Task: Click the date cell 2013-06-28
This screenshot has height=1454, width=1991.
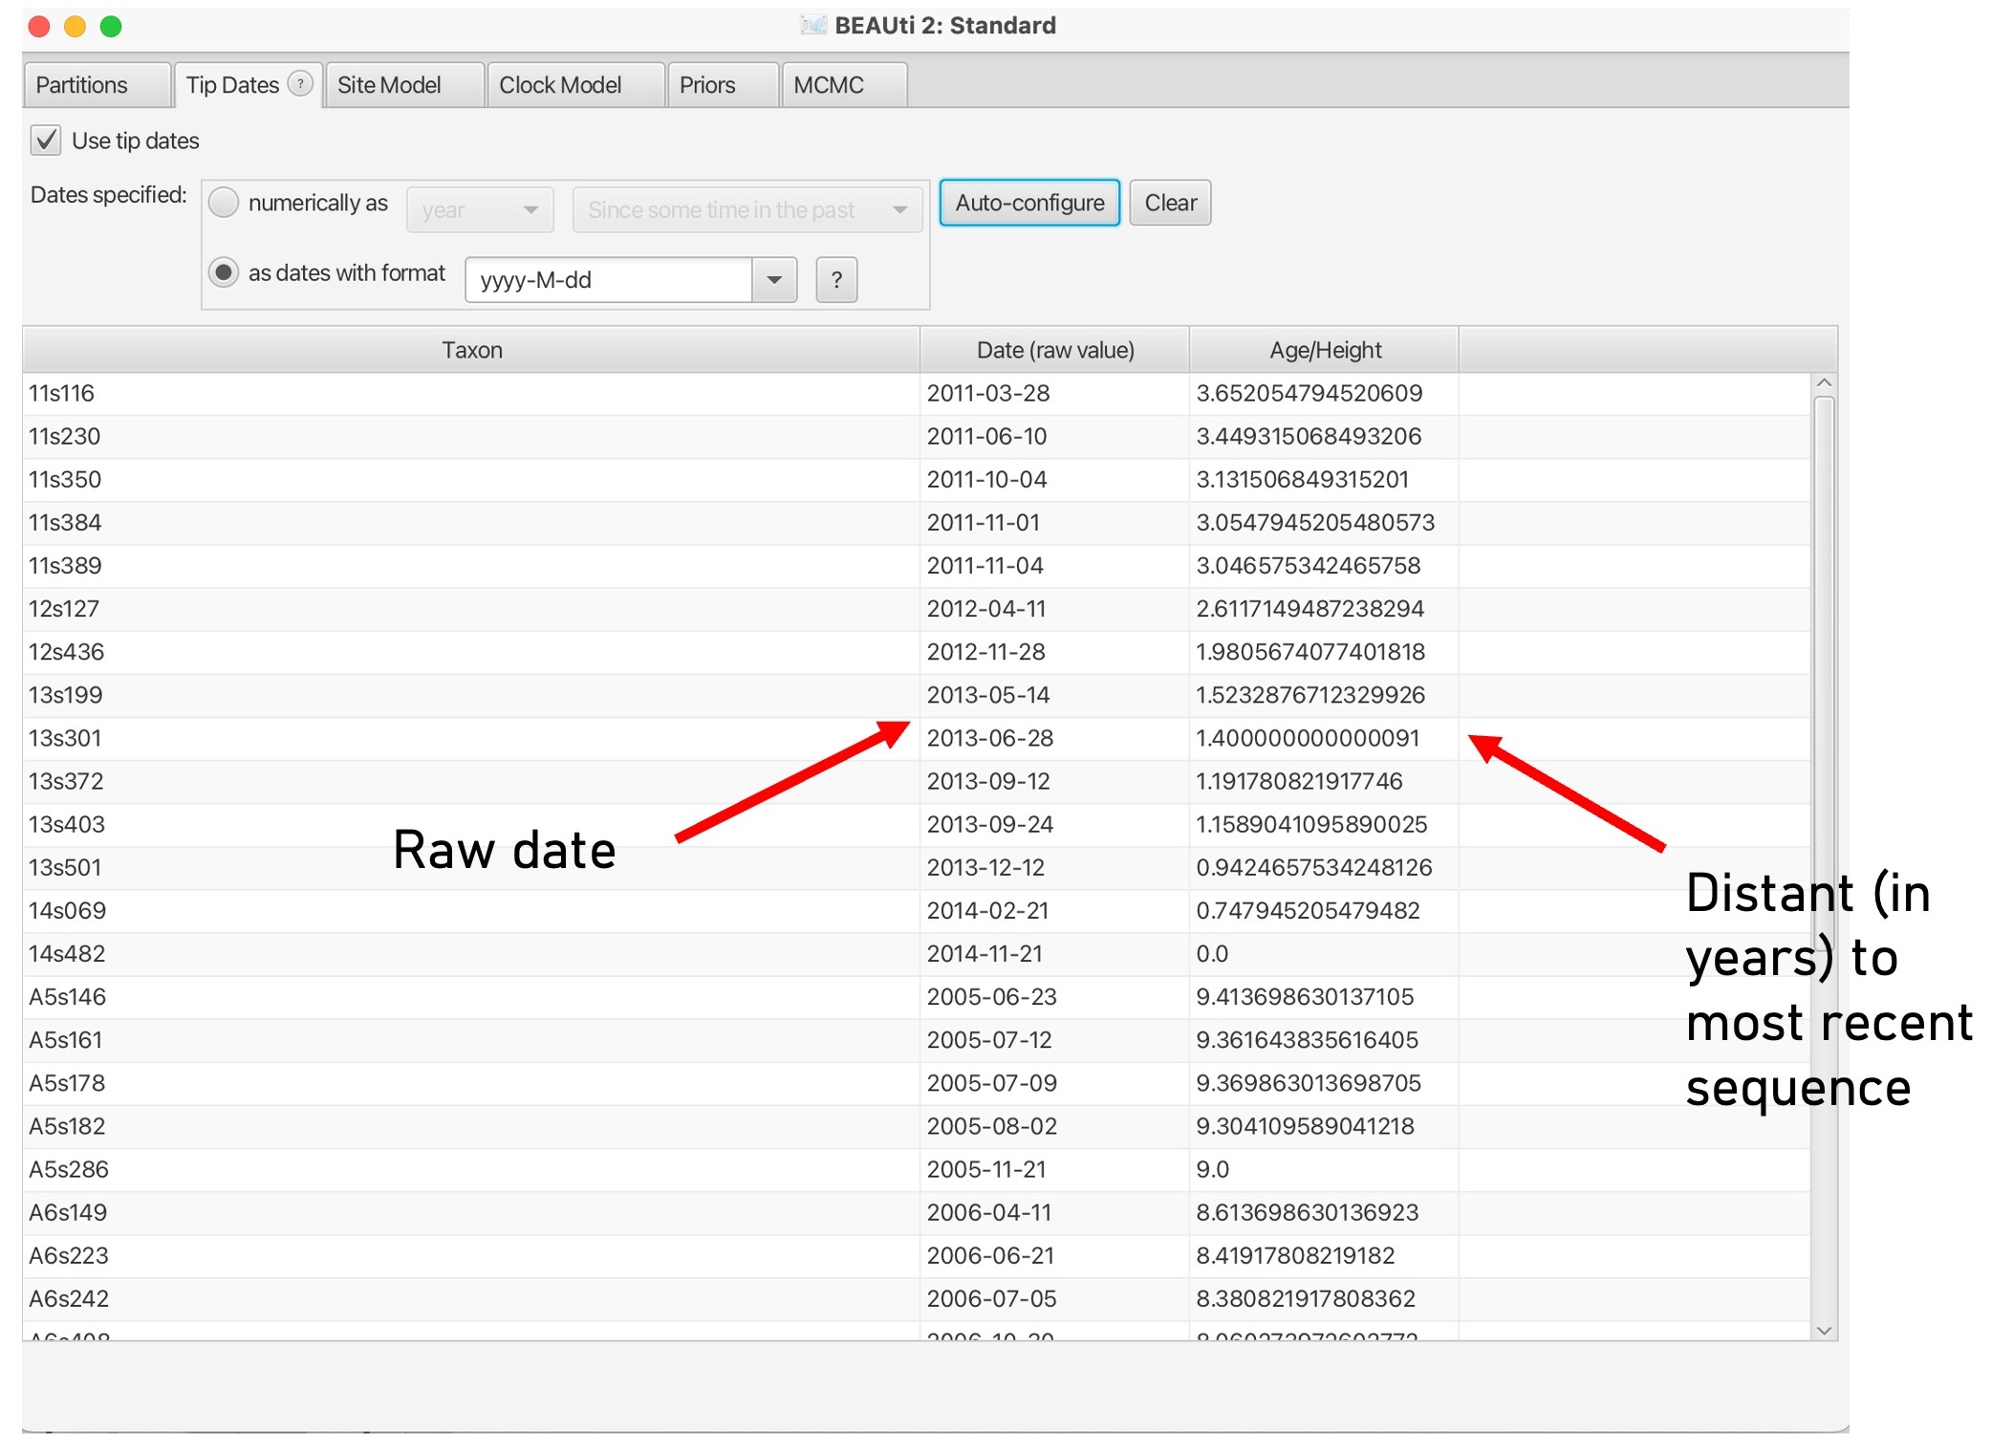Action: tap(1055, 738)
